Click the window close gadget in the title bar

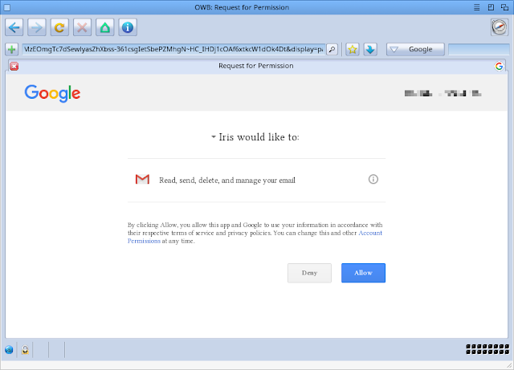pos(6,7)
